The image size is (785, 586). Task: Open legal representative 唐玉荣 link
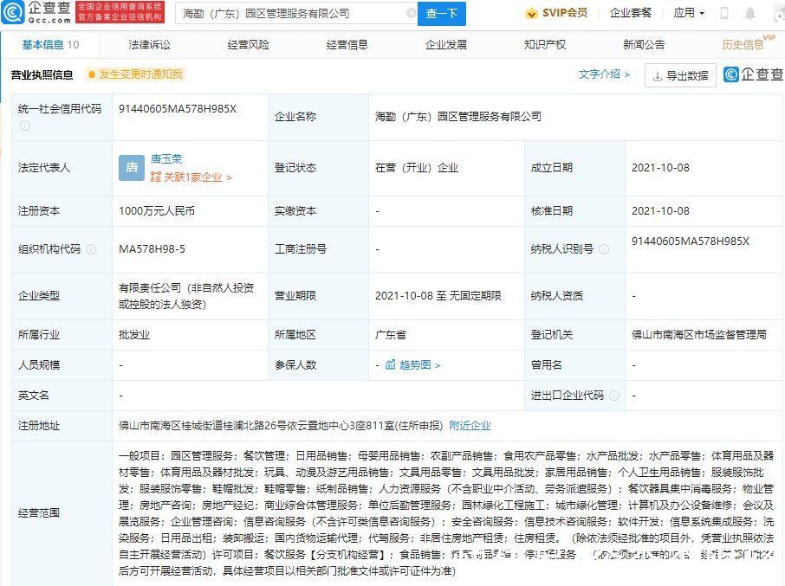(166, 158)
